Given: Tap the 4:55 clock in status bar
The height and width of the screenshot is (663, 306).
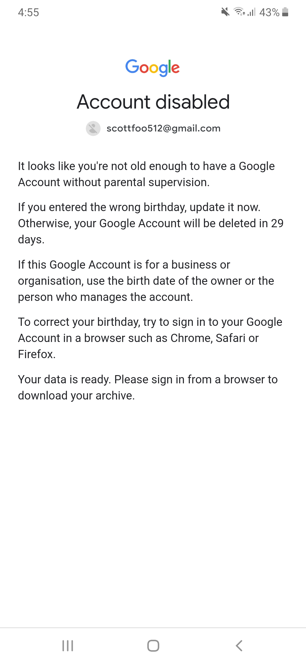Looking at the screenshot, I should 28,12.
